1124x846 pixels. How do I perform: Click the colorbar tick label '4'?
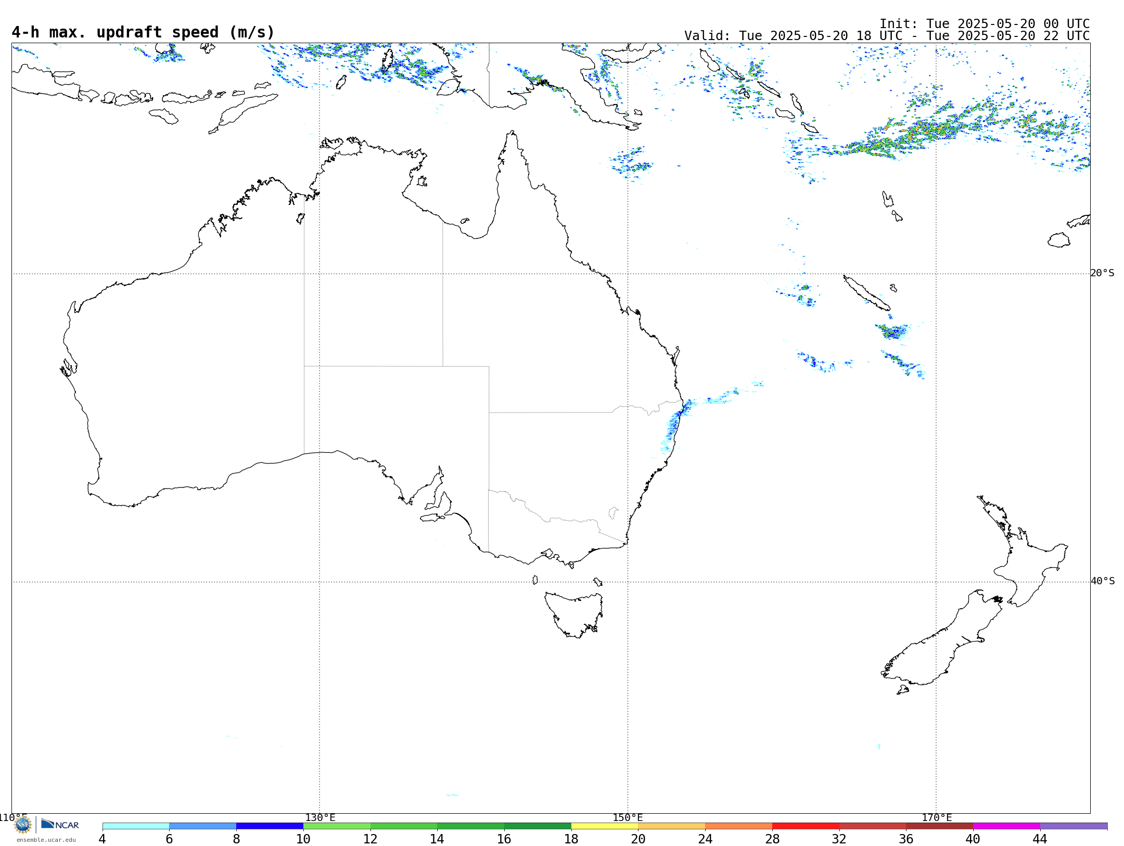103,839
